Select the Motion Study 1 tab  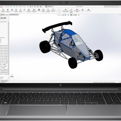(x=5, y=81)
